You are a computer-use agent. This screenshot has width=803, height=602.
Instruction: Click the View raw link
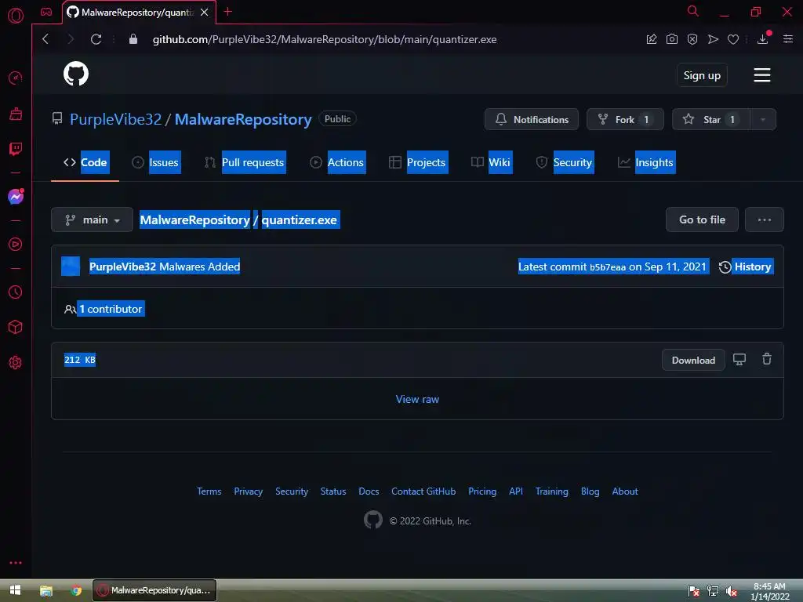point(417,399)
